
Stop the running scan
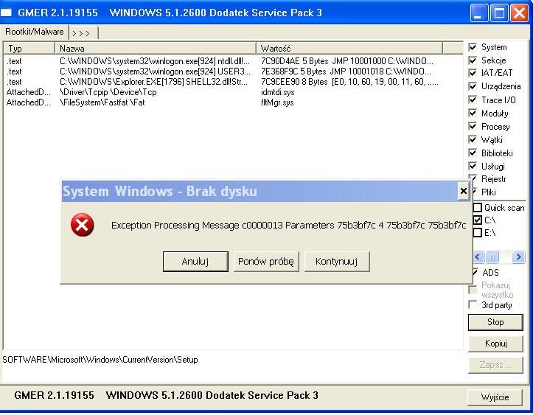pos(495,322)
